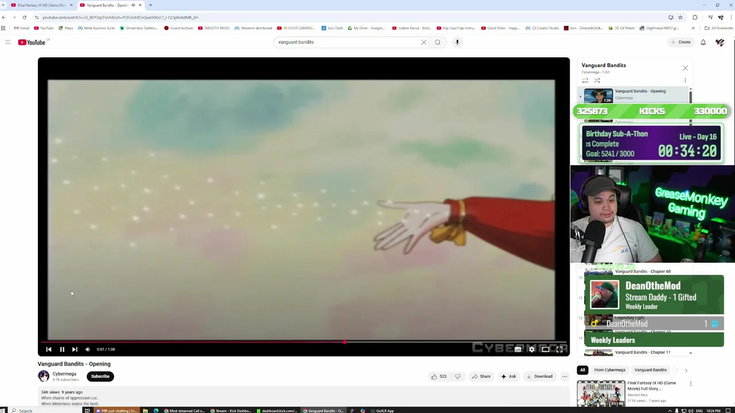The image size is (735, 413).
Task: Click the browser address bar URL
Action: pyautogui.click(x=120, y=17)
